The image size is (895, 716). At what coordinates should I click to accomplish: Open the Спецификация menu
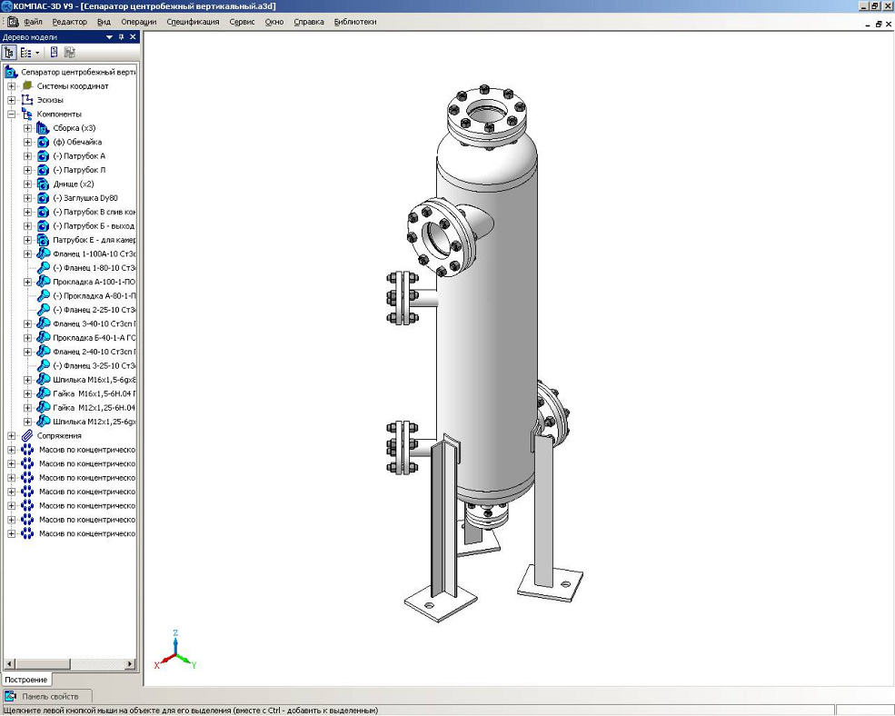click(x=193, y=22)
